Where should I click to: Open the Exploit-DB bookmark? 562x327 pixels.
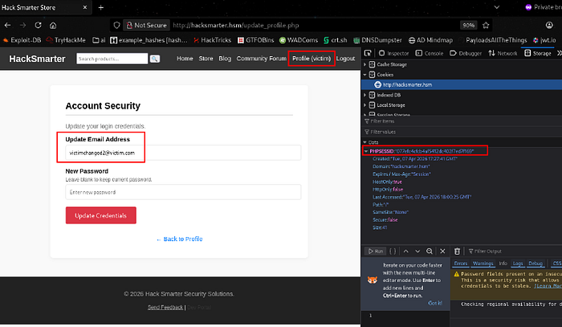pos(22,40)
